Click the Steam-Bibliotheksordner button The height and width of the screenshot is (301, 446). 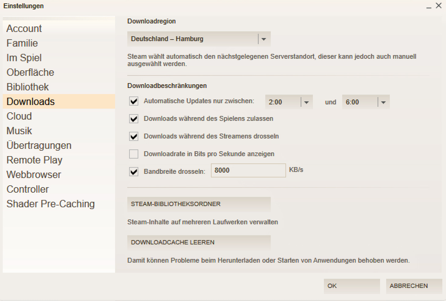[199, 204]
